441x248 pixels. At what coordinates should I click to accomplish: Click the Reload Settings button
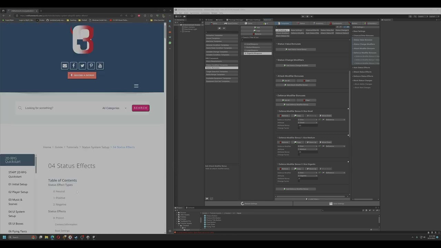coord(249,204)
